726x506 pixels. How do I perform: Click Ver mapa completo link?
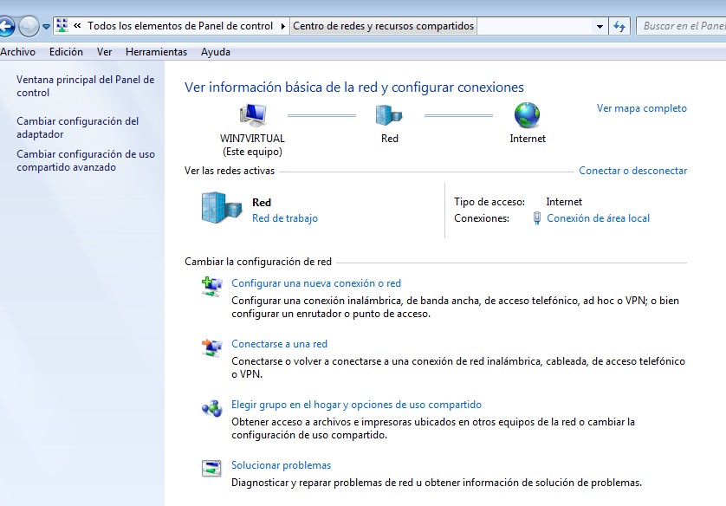click(x=641, y=108)
